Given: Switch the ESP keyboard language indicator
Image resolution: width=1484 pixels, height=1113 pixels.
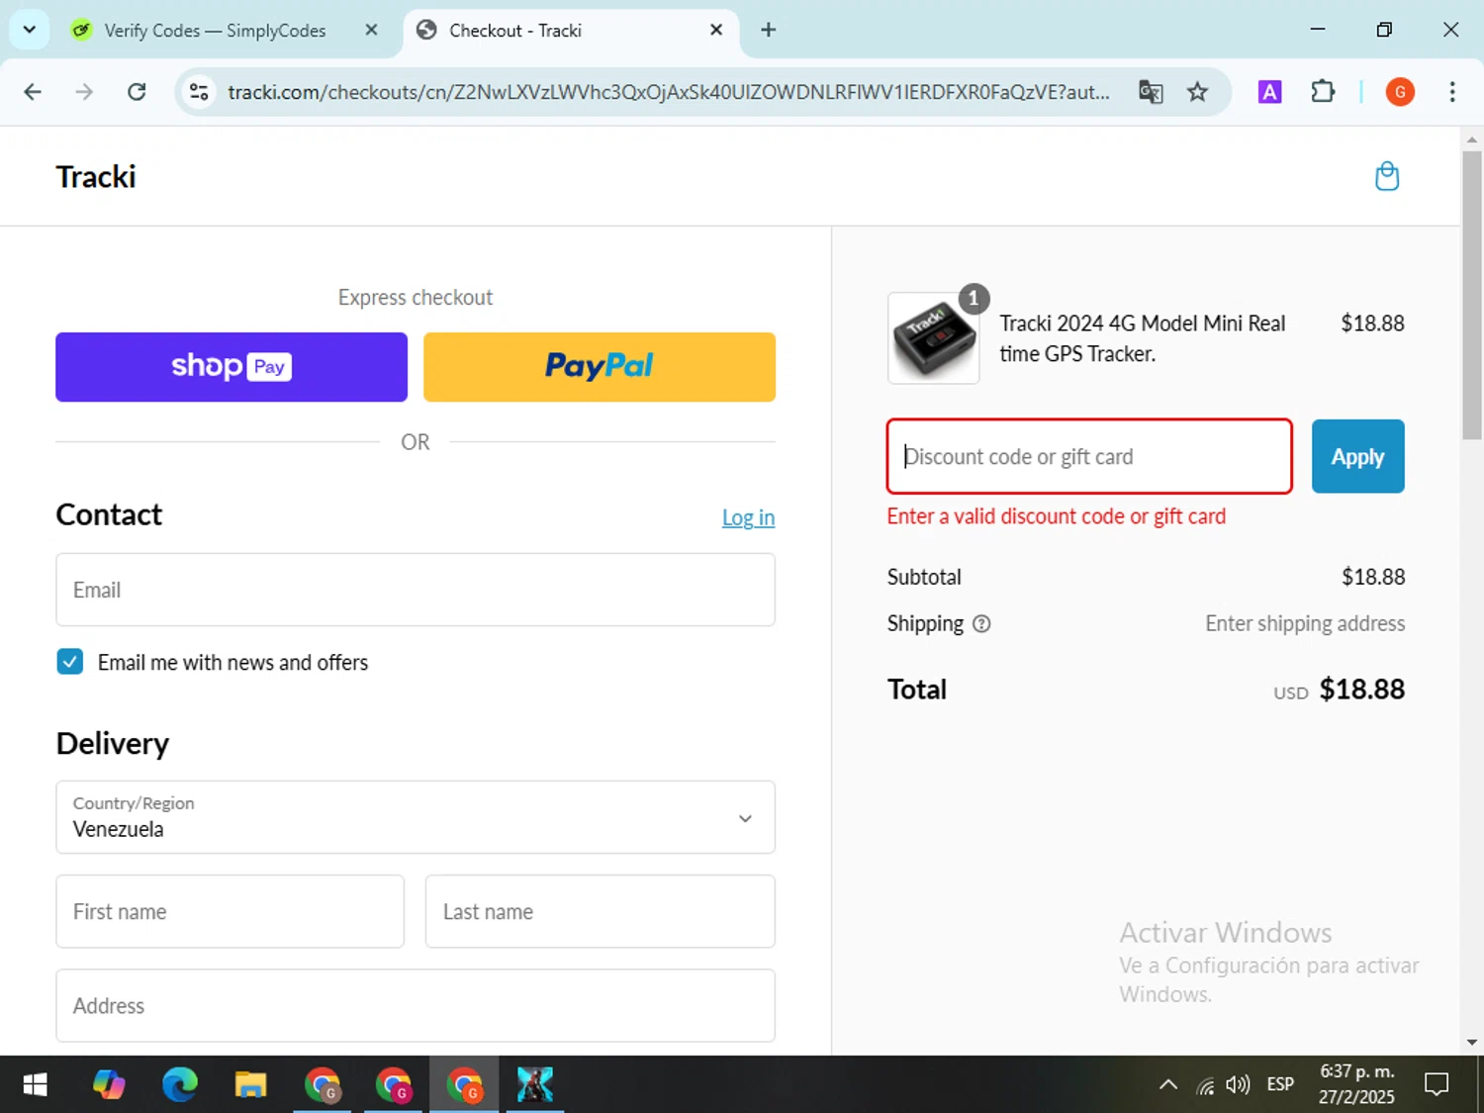Looking at the screenshot, I should coord(1280,1085).
